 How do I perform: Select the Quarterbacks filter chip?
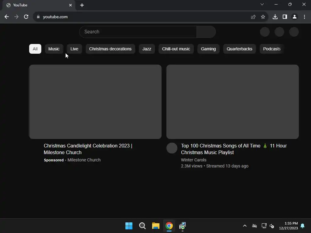pyautogui.click(x=239, y=49)
